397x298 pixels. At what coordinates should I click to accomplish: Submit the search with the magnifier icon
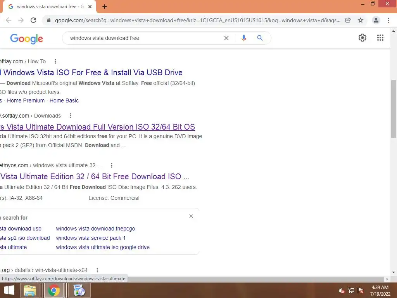260,38
